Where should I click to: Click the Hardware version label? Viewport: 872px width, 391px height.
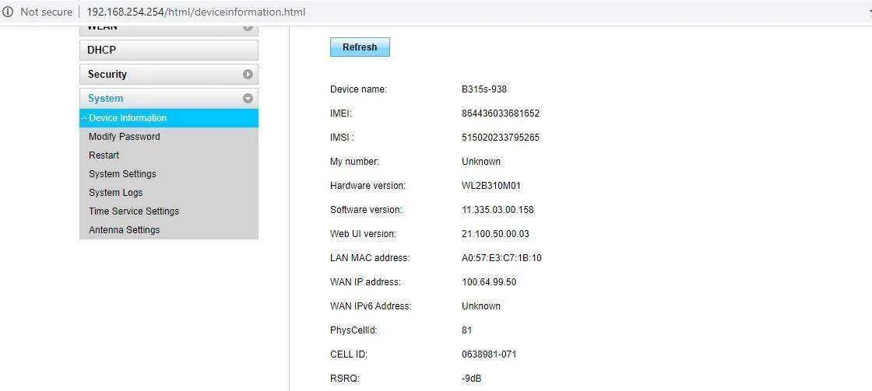(x=367, y=186)
